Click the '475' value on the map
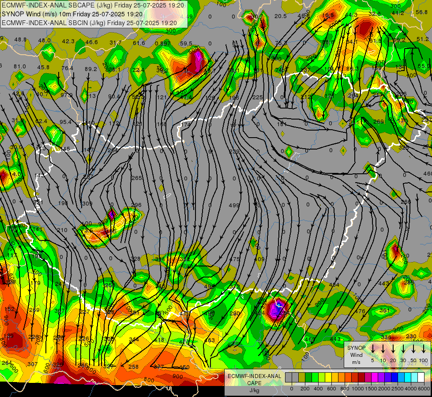 coord(234,259)
